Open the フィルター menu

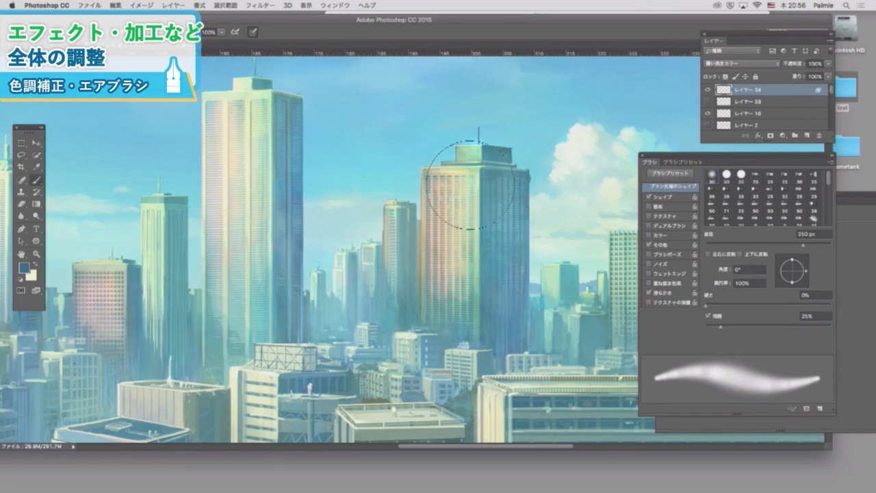[x=260, y=5]
